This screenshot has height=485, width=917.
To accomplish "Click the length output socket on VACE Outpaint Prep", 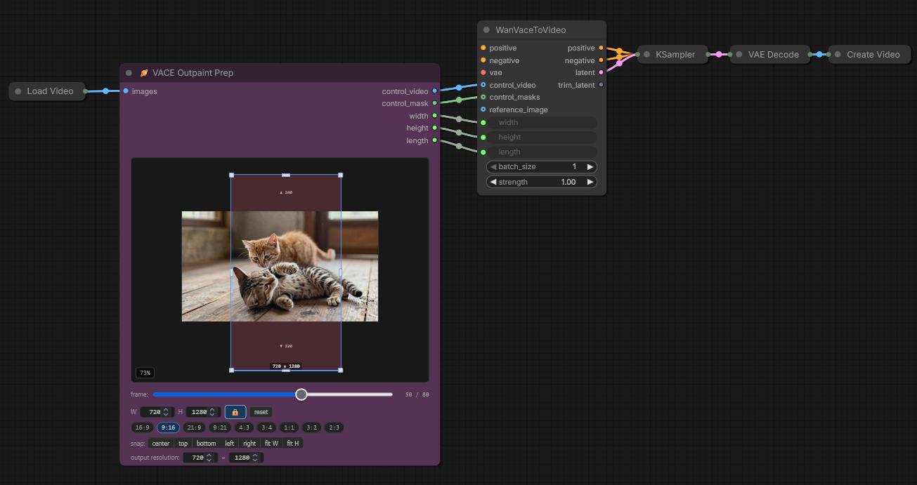I will coord(435,140).
